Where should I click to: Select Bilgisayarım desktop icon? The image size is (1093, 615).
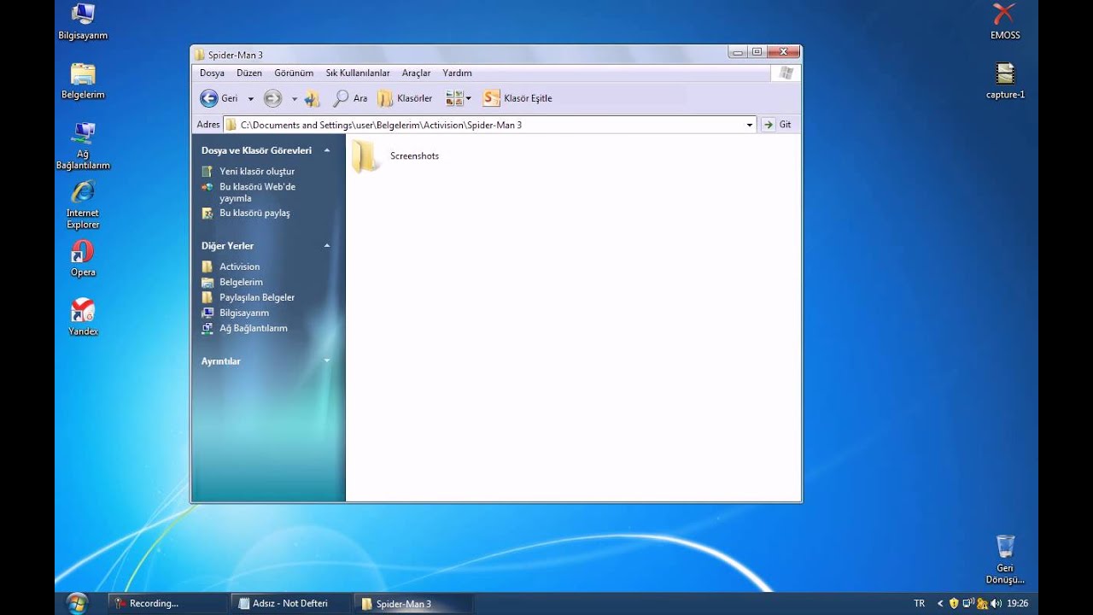pos(83,22)
